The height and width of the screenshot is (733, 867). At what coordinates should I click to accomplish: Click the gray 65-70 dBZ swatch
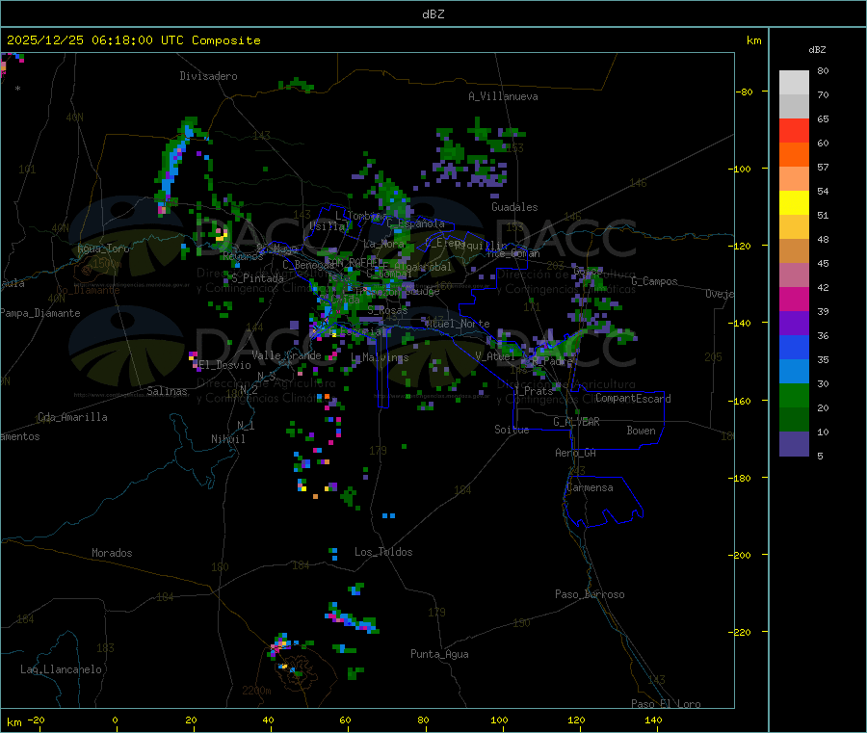[794, 107]
